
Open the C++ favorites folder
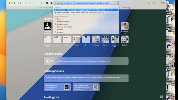pyautogui.click(x=86, y=39)
